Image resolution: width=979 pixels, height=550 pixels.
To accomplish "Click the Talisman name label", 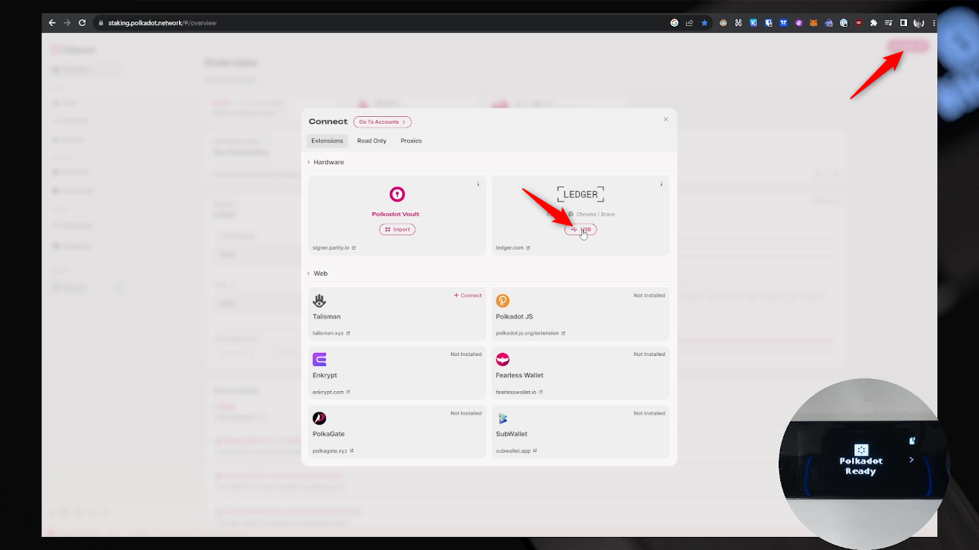I will tap(327, 316).
